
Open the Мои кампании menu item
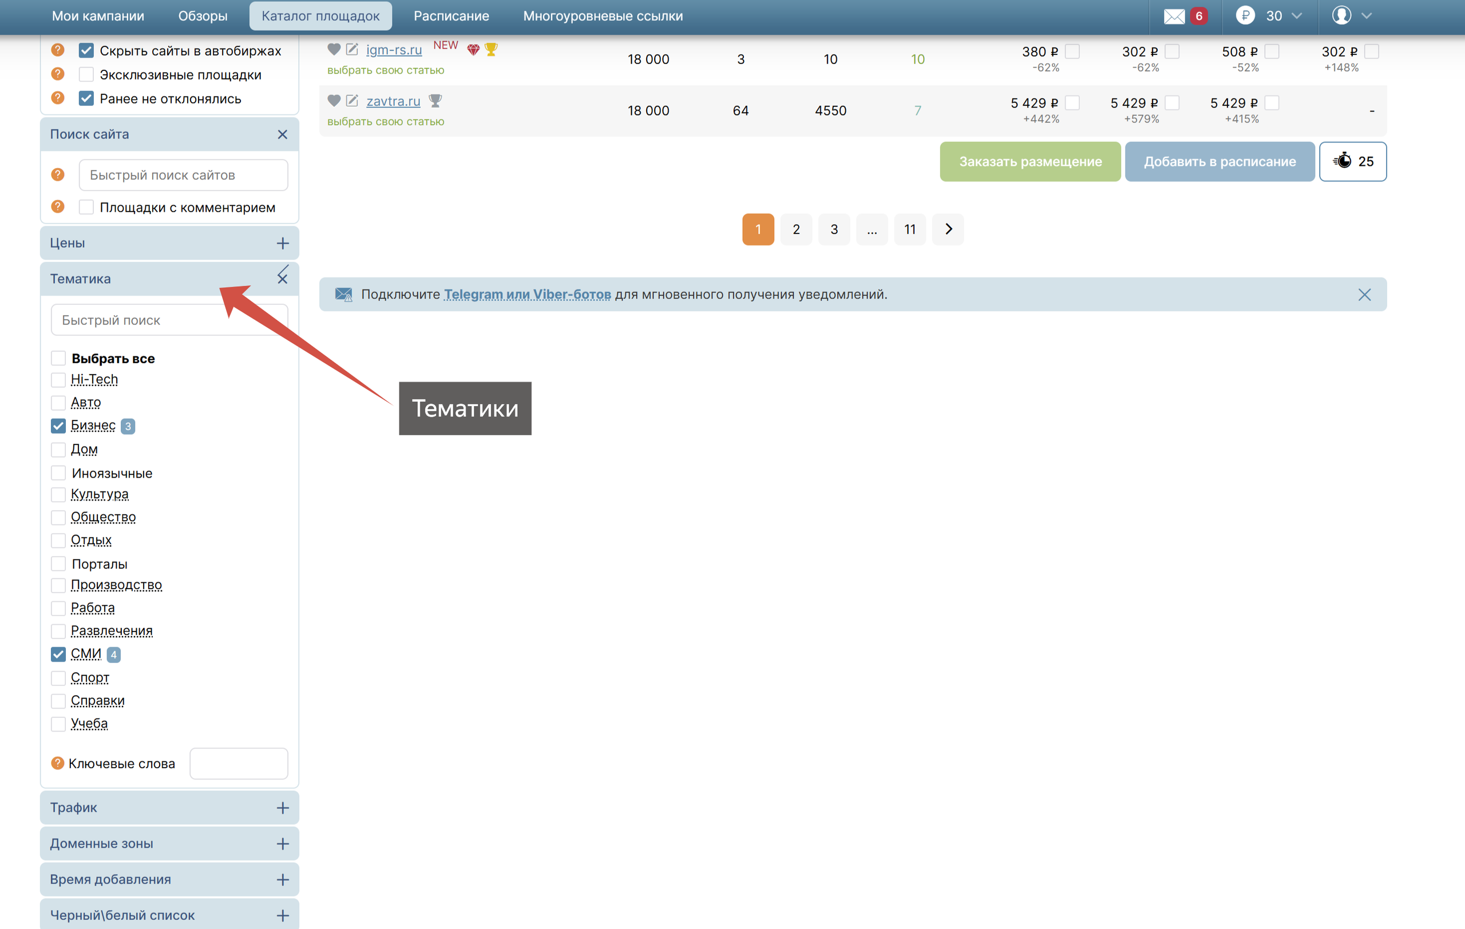click(x=98, y=16)
